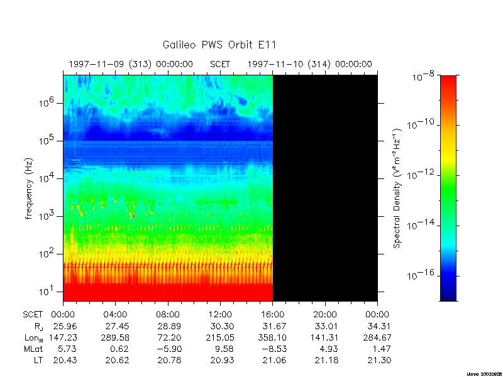
Task: Click the MLat value "4.93"
Action: pyautogui.click(x=329, y=349)
